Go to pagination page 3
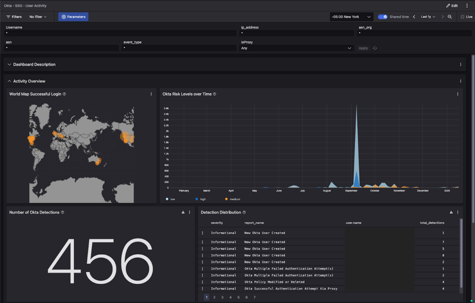The image size is (475, 303). click(x=222, y=297)
